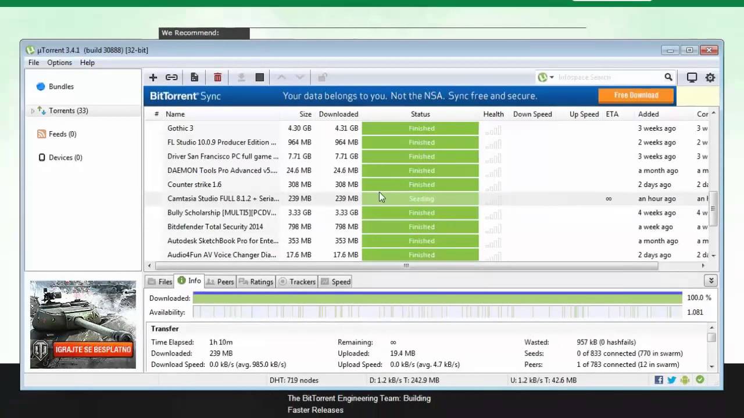
Task: Click the Facebook status bar icon
Action: tap(659, 380)
